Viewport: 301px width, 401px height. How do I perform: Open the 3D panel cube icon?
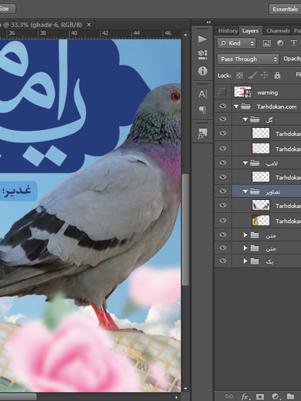coord(202,55)
